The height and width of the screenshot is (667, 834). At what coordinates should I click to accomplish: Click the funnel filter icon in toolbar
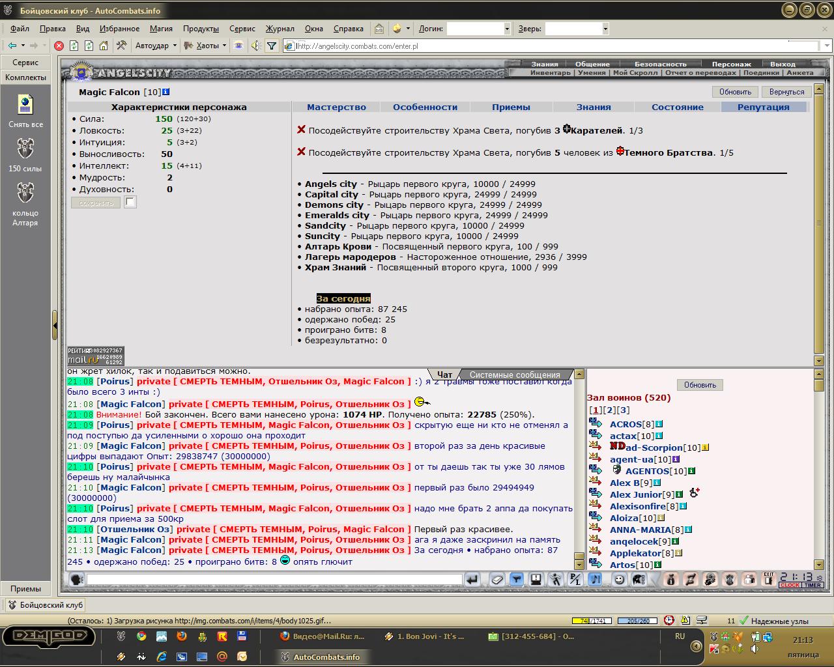tap(272, 46)
